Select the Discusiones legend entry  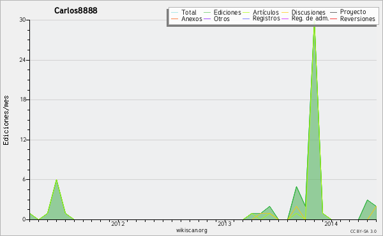coord(308,12)
